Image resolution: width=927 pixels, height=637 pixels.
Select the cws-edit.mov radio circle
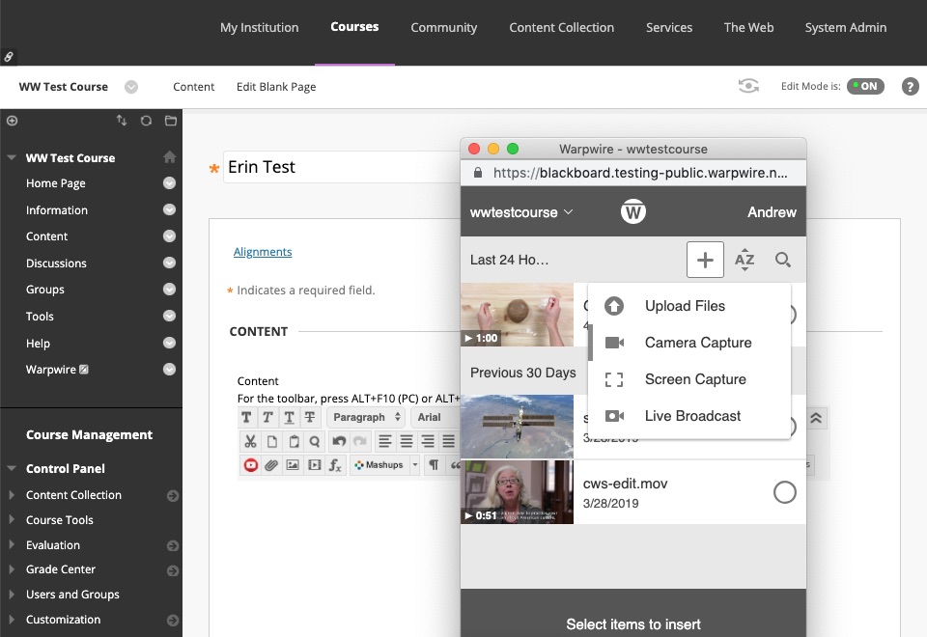[x=784, y=492]
